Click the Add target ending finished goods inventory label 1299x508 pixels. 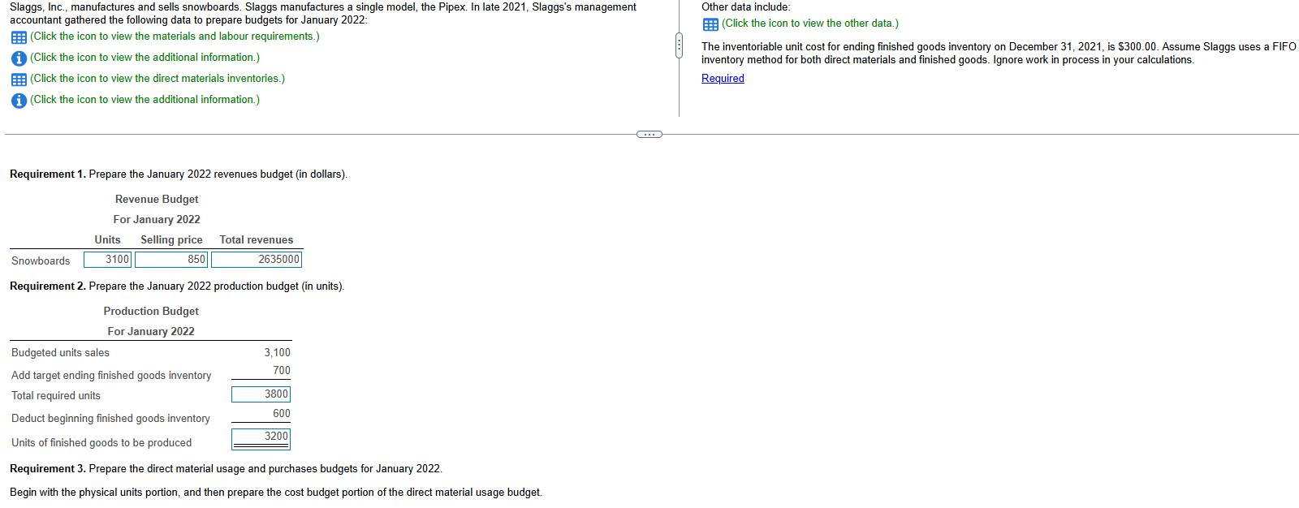pos(111,376)
